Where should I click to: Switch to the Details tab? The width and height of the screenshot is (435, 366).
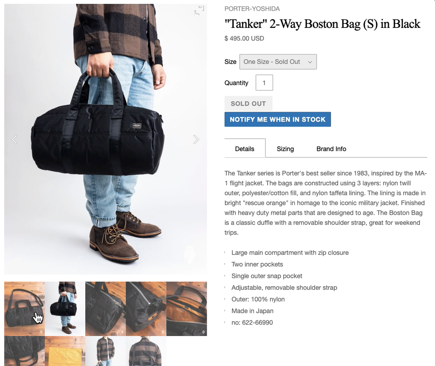point(244,149)
